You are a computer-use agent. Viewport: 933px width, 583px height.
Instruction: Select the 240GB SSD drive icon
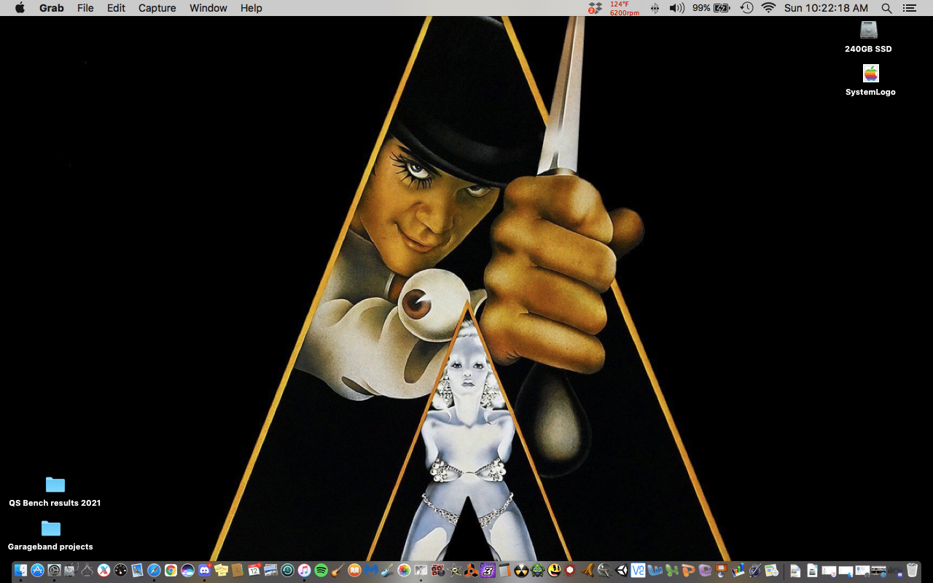click(868, 36)
